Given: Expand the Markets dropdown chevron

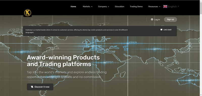Looking at the screenshot, I should 92,7.
